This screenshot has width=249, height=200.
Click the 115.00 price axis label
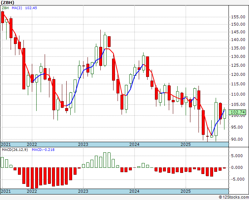[x=238, y=84]
